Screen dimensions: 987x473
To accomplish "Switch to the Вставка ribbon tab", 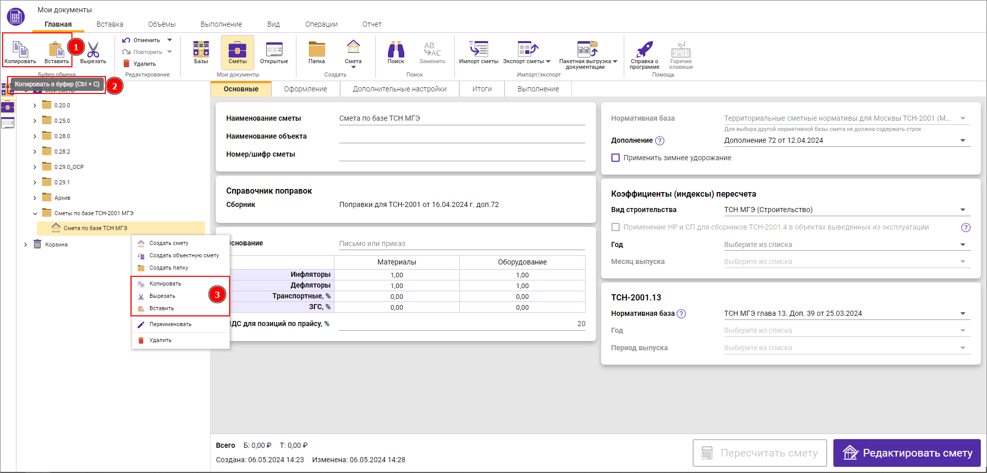I will tap(110, 24).
